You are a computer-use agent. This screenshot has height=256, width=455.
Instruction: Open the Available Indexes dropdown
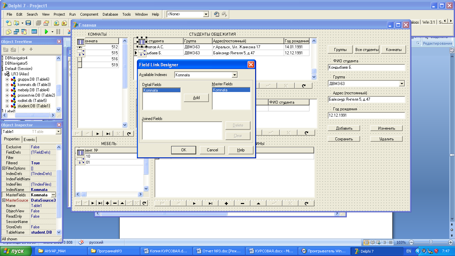pyautogui.click(x=234, y=75)
